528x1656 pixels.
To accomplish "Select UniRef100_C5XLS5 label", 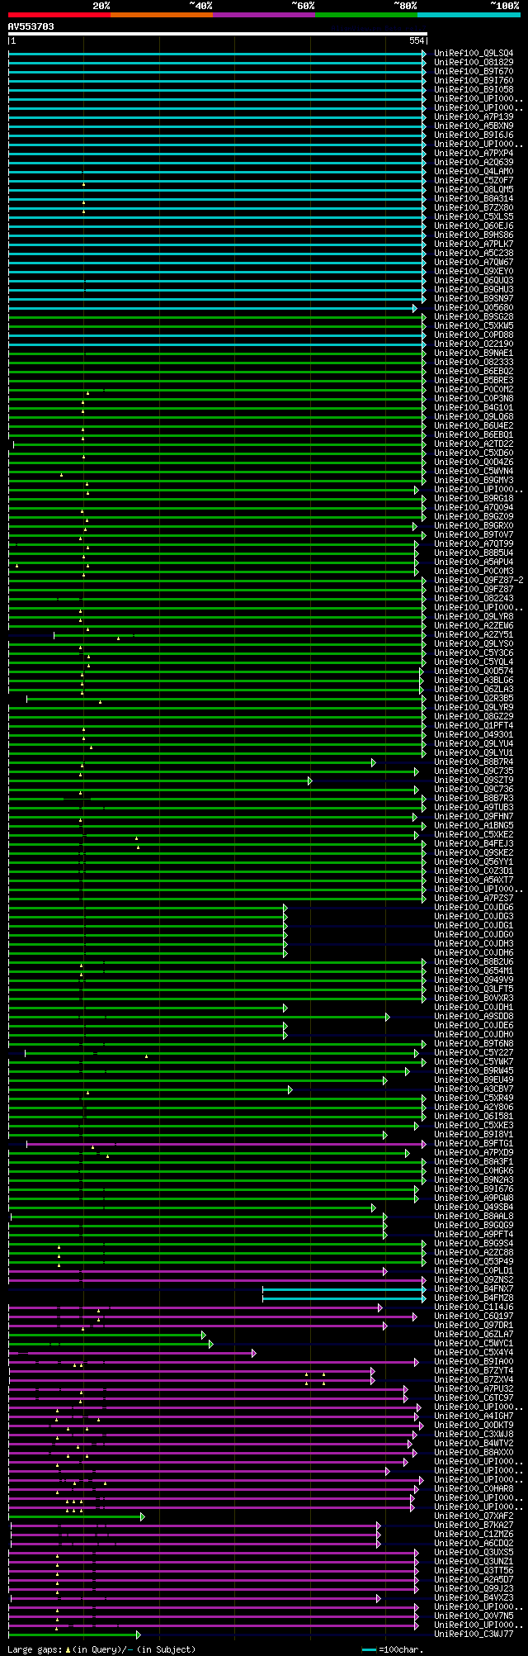I will click(x=474, y=216).
